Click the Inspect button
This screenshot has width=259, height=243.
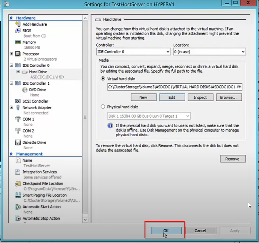[200, 97]
